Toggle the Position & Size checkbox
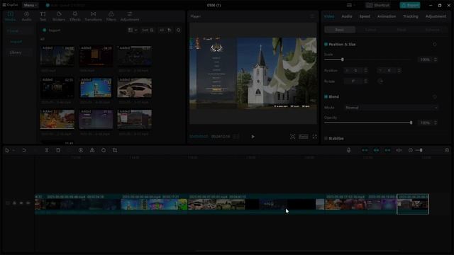This screenshot has width=454, height=255. (326, 44)
